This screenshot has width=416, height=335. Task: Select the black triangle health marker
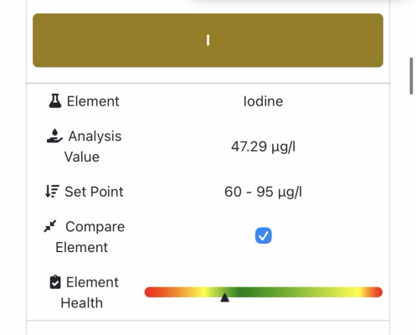pos(224,297)
